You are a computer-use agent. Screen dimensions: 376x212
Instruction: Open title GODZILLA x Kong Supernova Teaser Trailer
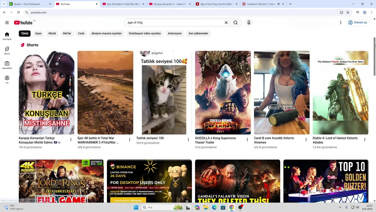click(x=215, y=140)
